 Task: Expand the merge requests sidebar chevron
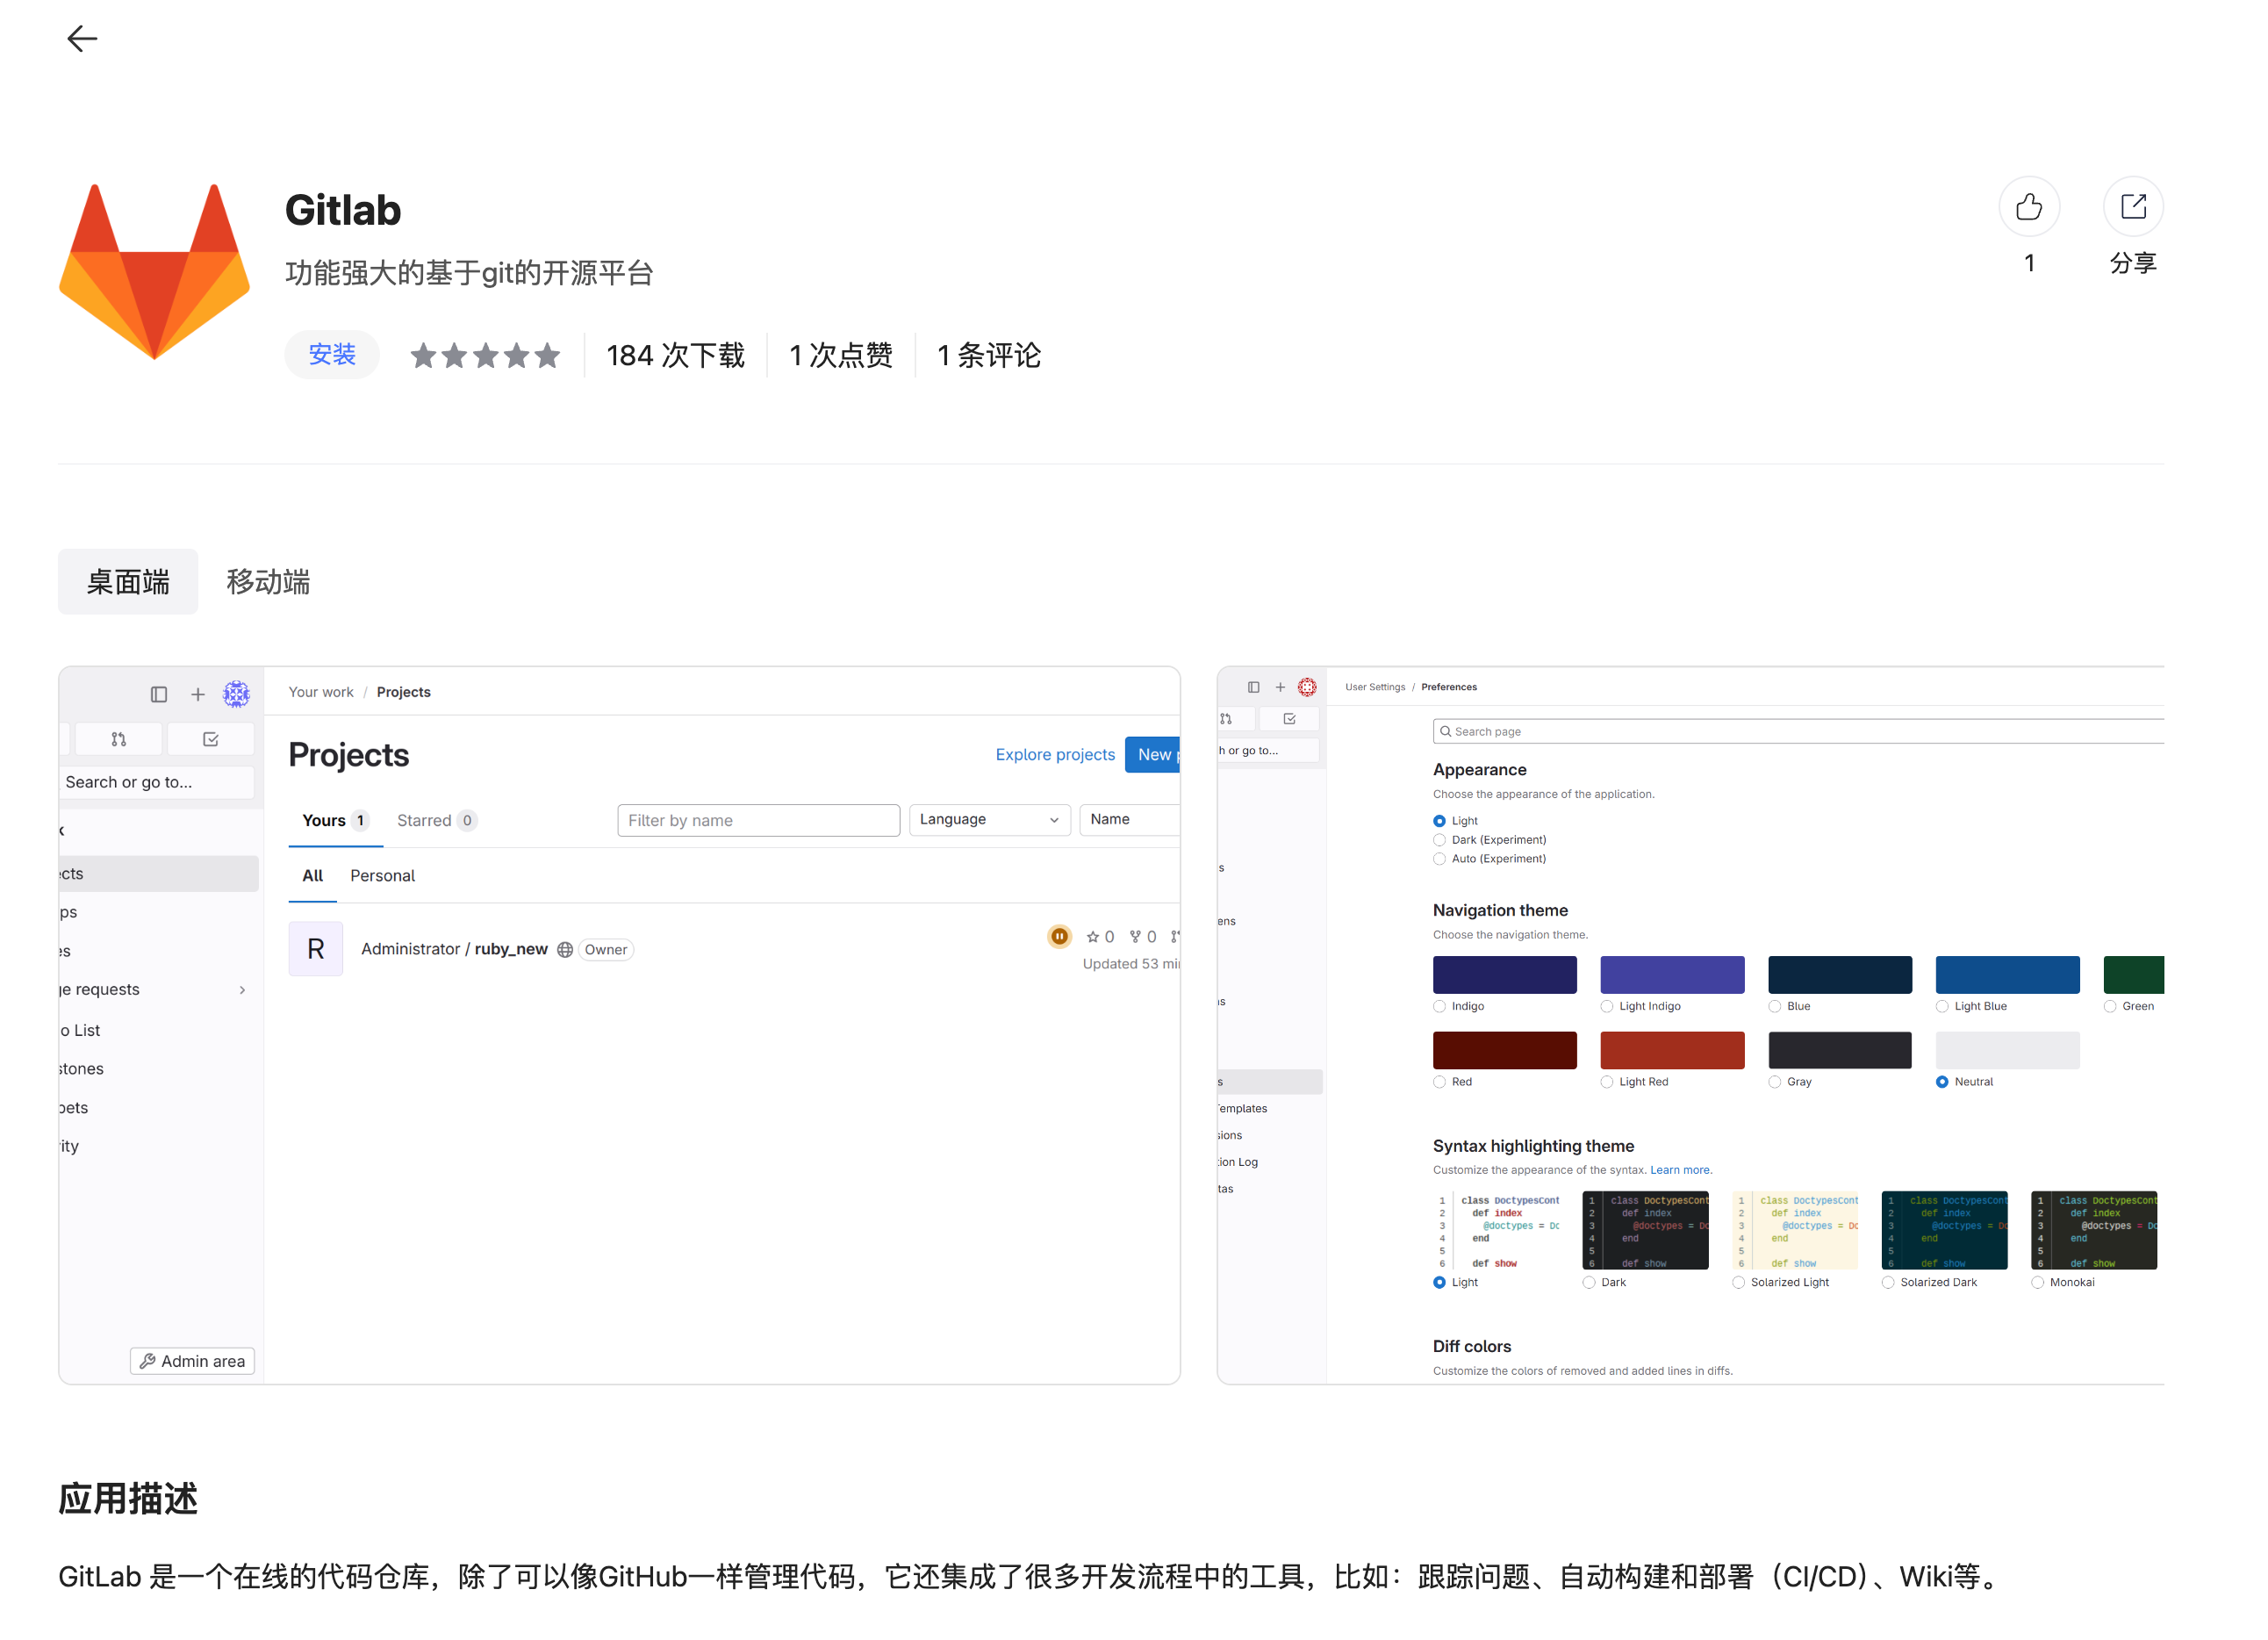coord(242,990)
